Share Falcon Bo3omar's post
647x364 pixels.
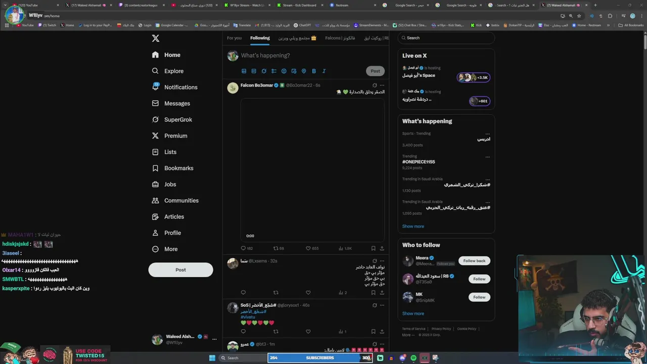click(382, 248)
